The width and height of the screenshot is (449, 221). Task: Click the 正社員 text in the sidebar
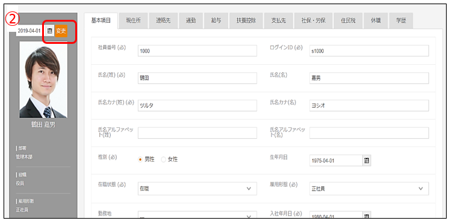(x=22, y=210)
